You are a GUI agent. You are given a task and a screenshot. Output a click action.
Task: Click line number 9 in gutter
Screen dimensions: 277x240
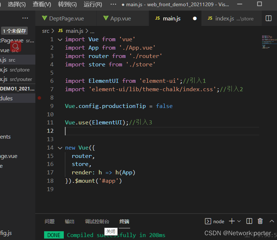point(52,106)
